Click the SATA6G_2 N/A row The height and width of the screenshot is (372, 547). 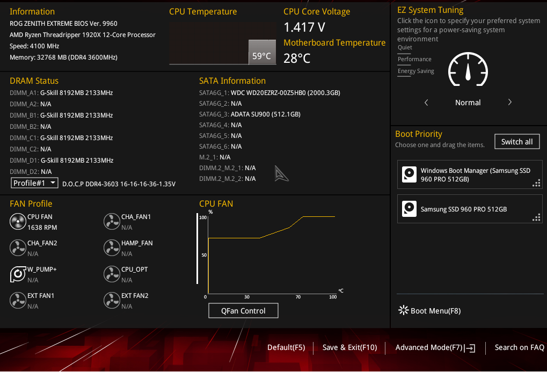click(221, 104)
